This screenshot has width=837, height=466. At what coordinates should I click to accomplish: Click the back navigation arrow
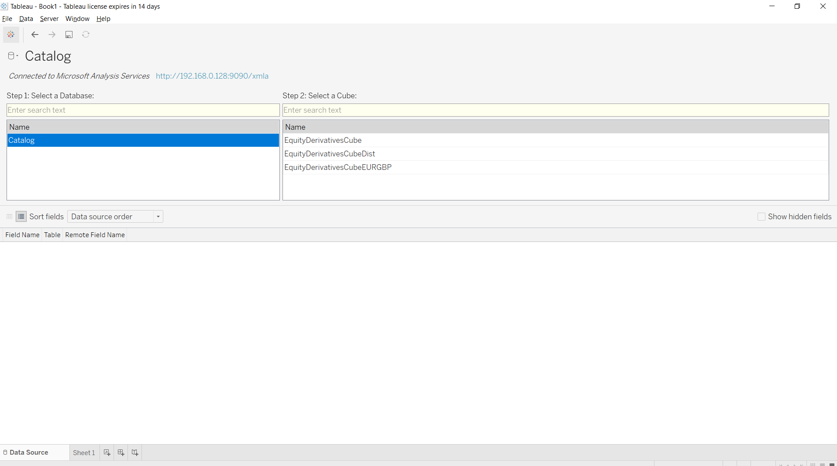(x=34, y=35)
